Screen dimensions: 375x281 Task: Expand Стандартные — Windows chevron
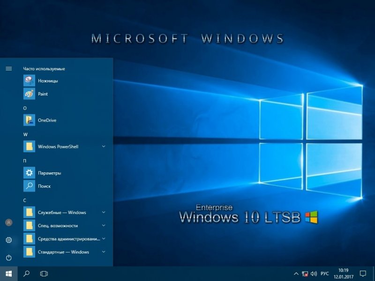click(104, 251)
